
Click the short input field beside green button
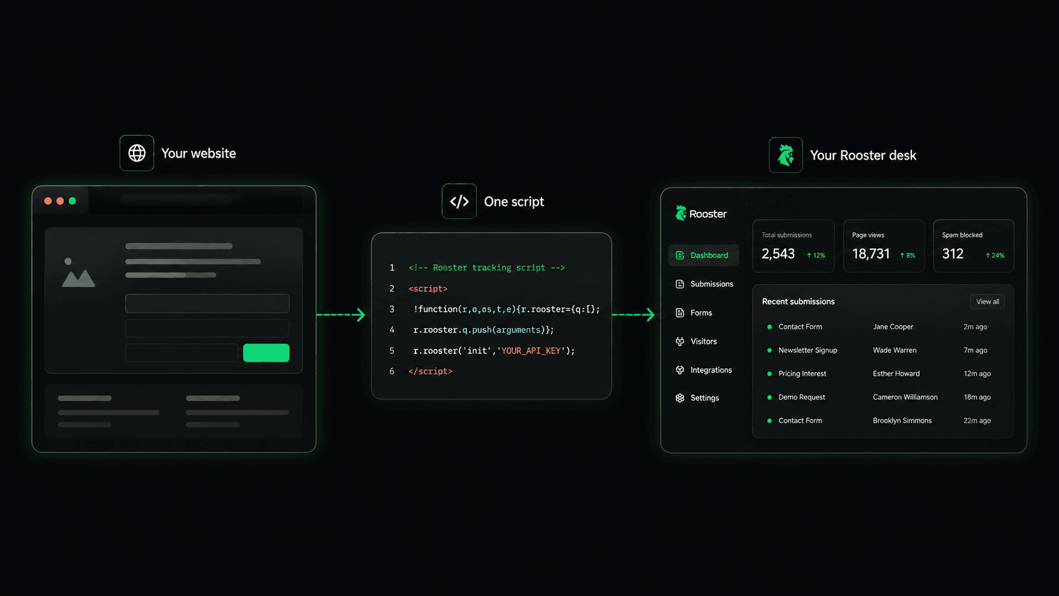tap(182, 353)
